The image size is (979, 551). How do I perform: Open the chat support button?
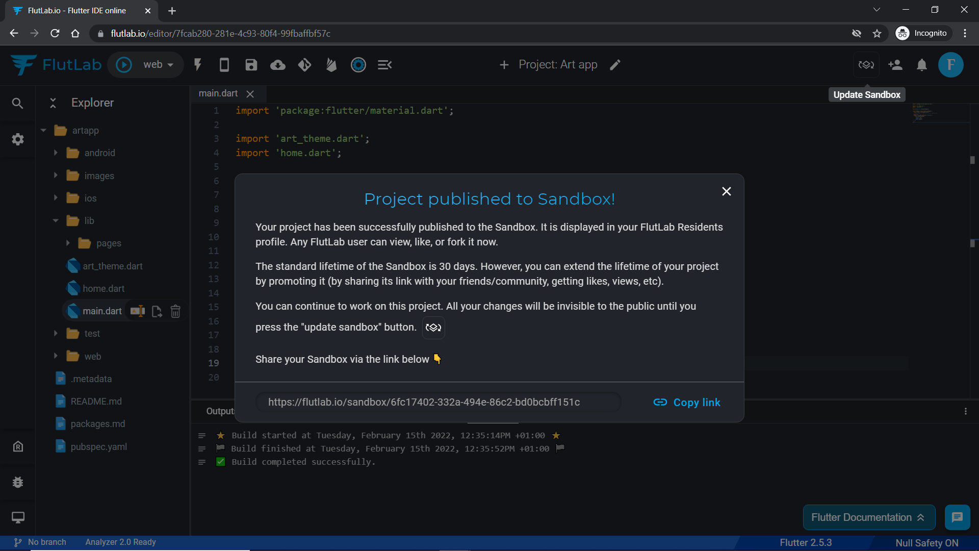click(x=957, y=517)
